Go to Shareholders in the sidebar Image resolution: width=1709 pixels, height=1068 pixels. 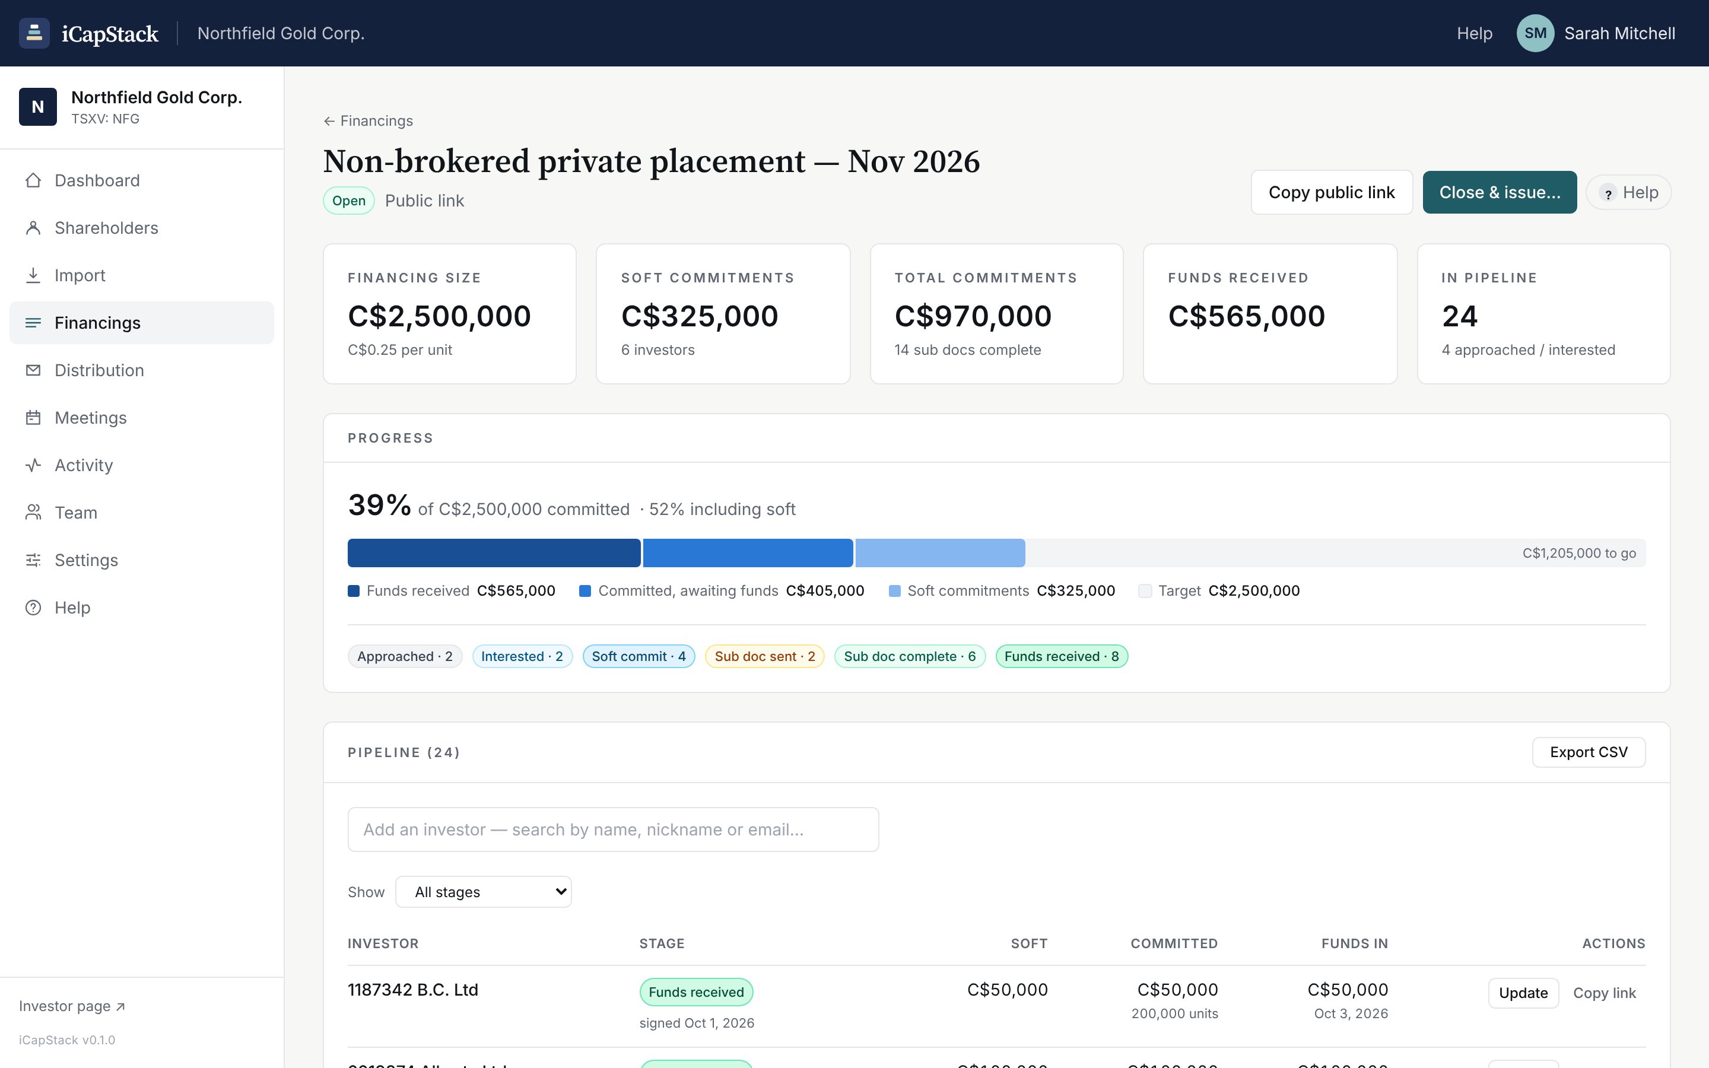coord(141,227)
